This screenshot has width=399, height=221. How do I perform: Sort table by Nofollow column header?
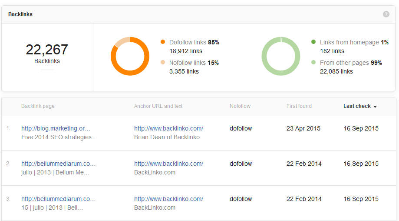[x=240, y=106]
